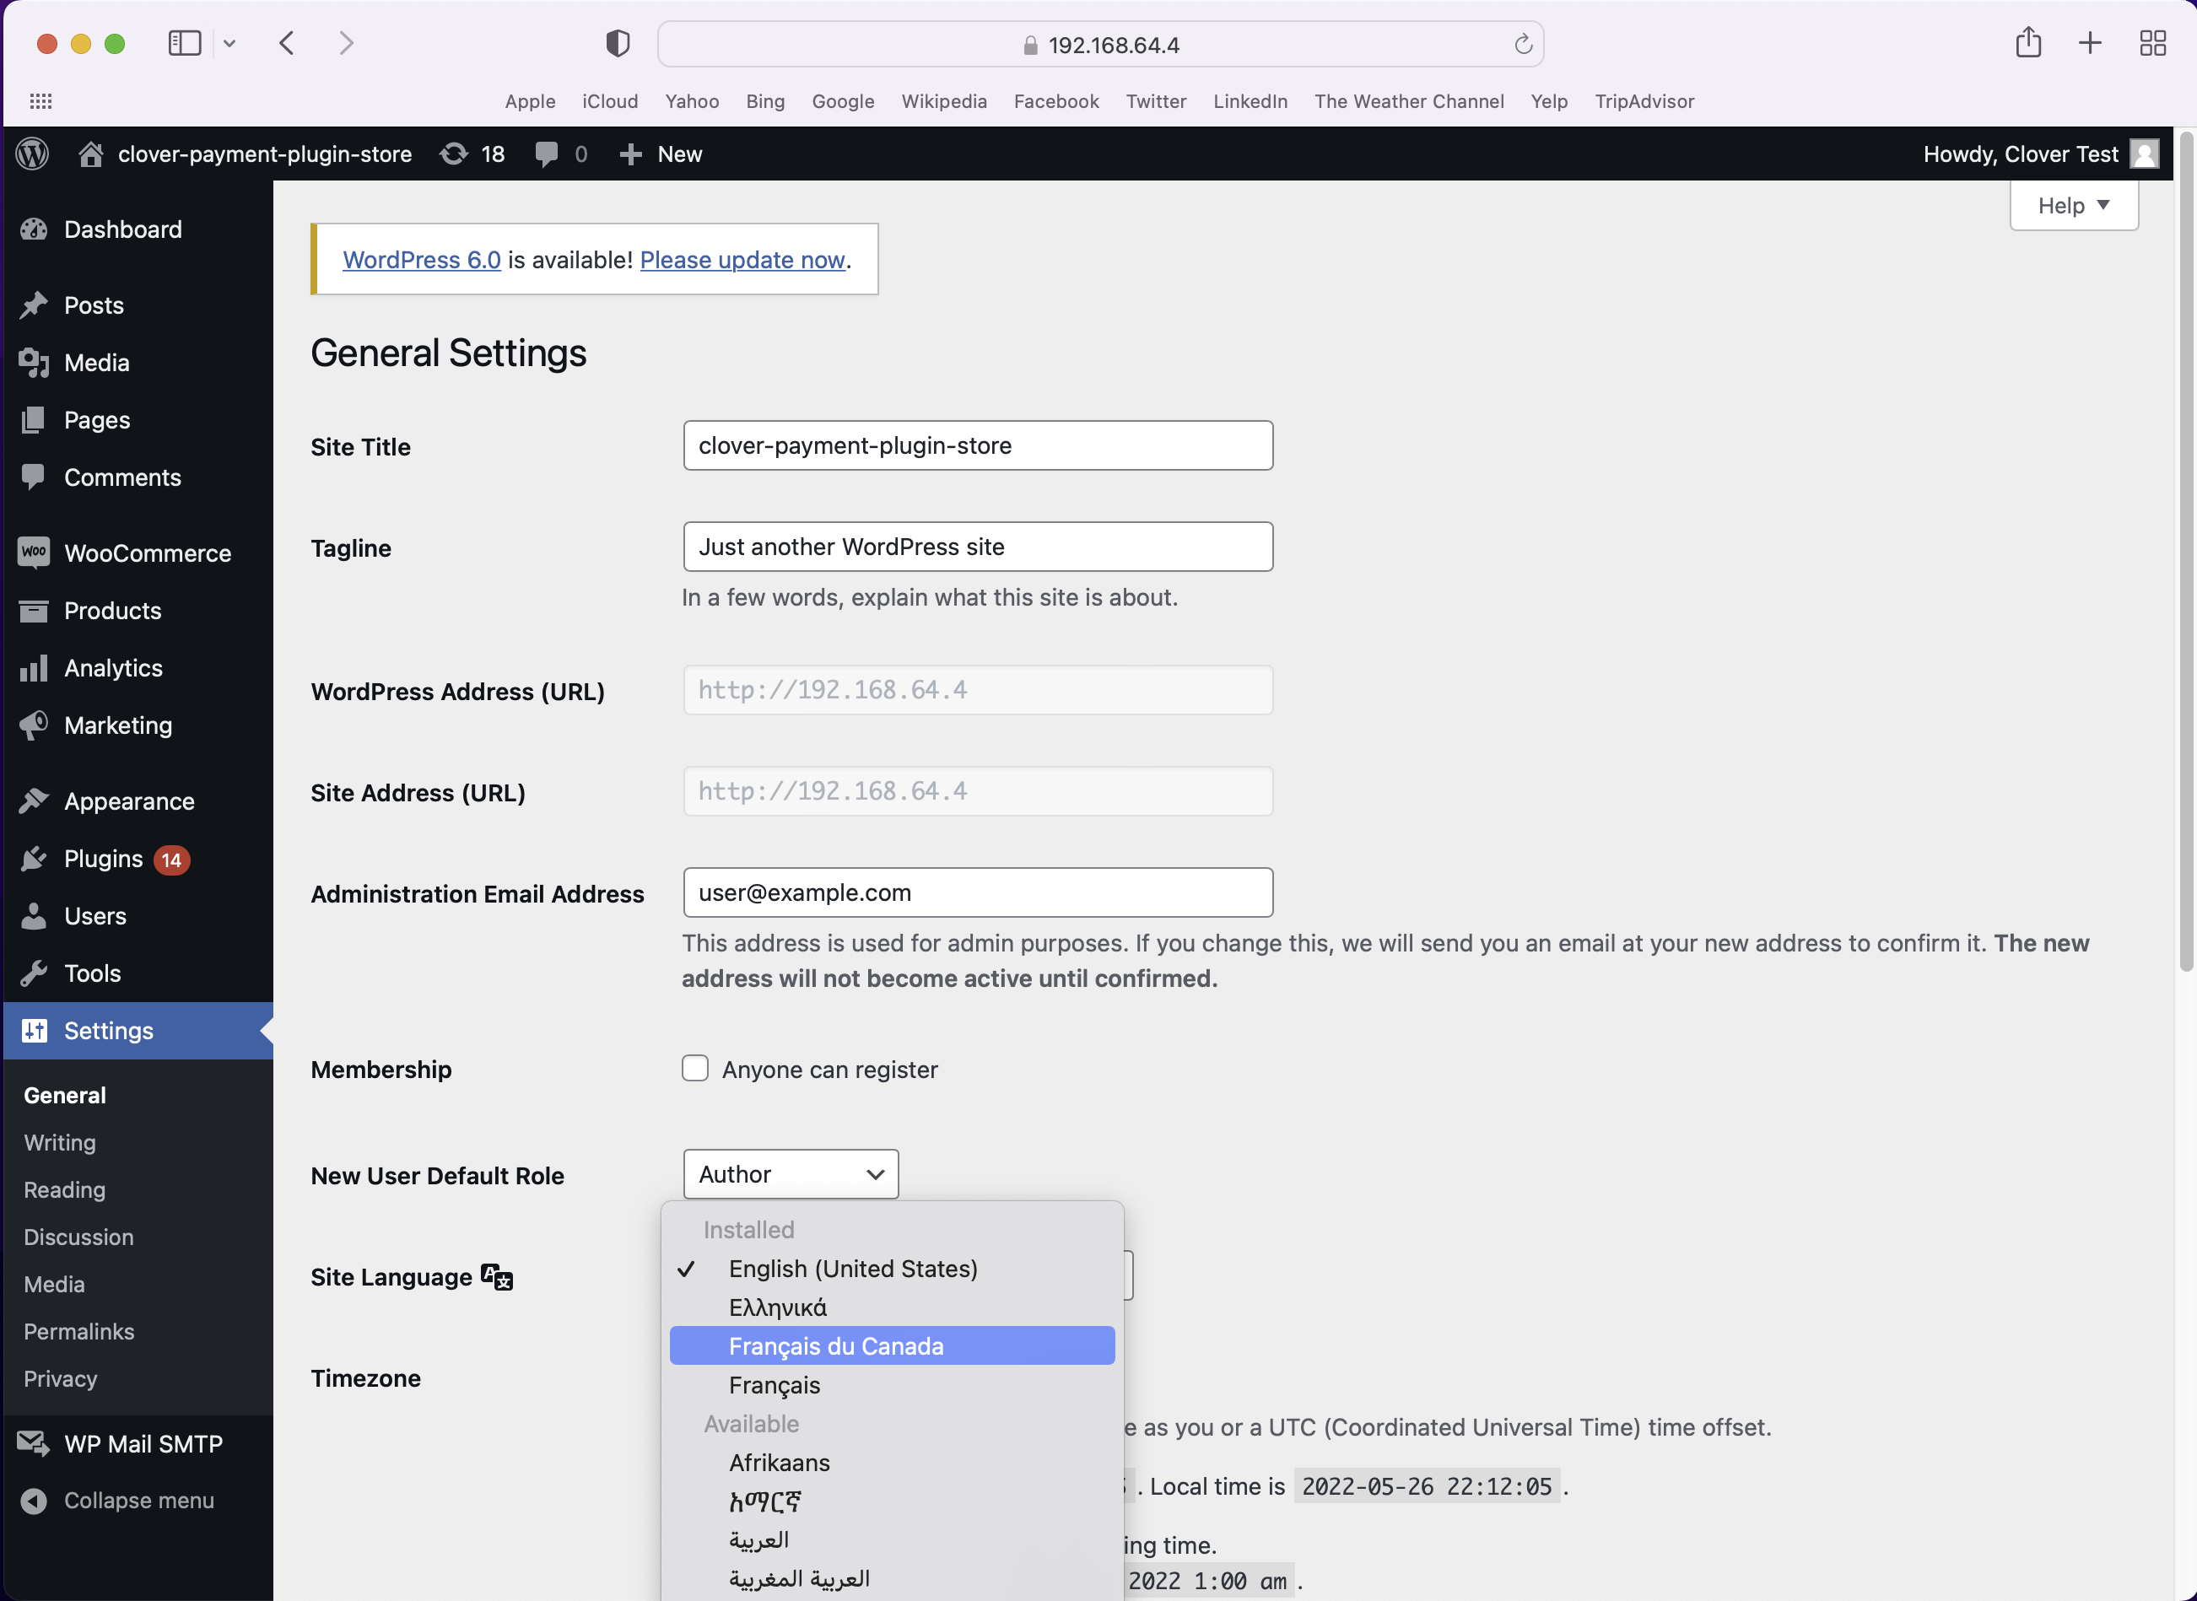Click the Safari share icon
Image resolution: width=2197 pixels, height=1601 pixels.
pos(2027,44)
